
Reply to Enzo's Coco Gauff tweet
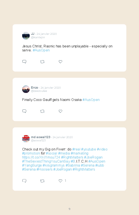click(24, 111)
